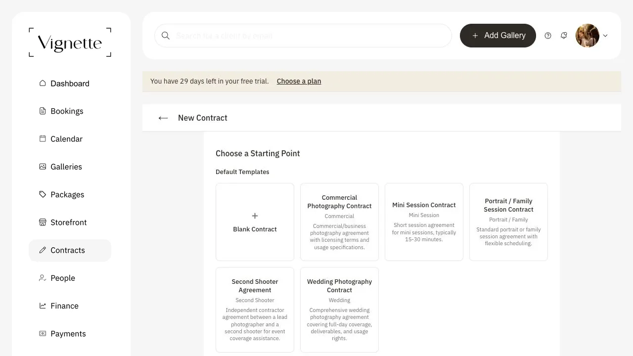The image size is (633, 356).
Task: Click the Add Gallery button
Action: click(x=498, y=36)
